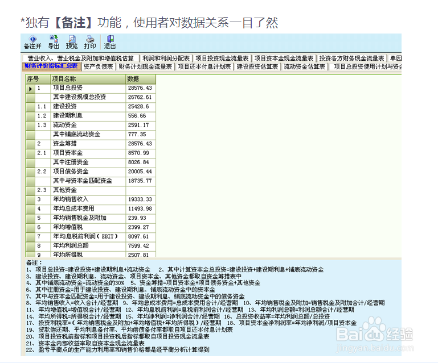The width and height of the screenshot is (438, 363).
Task: Switch to 营业收入、营业税金及附加和增值税估算 tab
Action: (80, 58)
